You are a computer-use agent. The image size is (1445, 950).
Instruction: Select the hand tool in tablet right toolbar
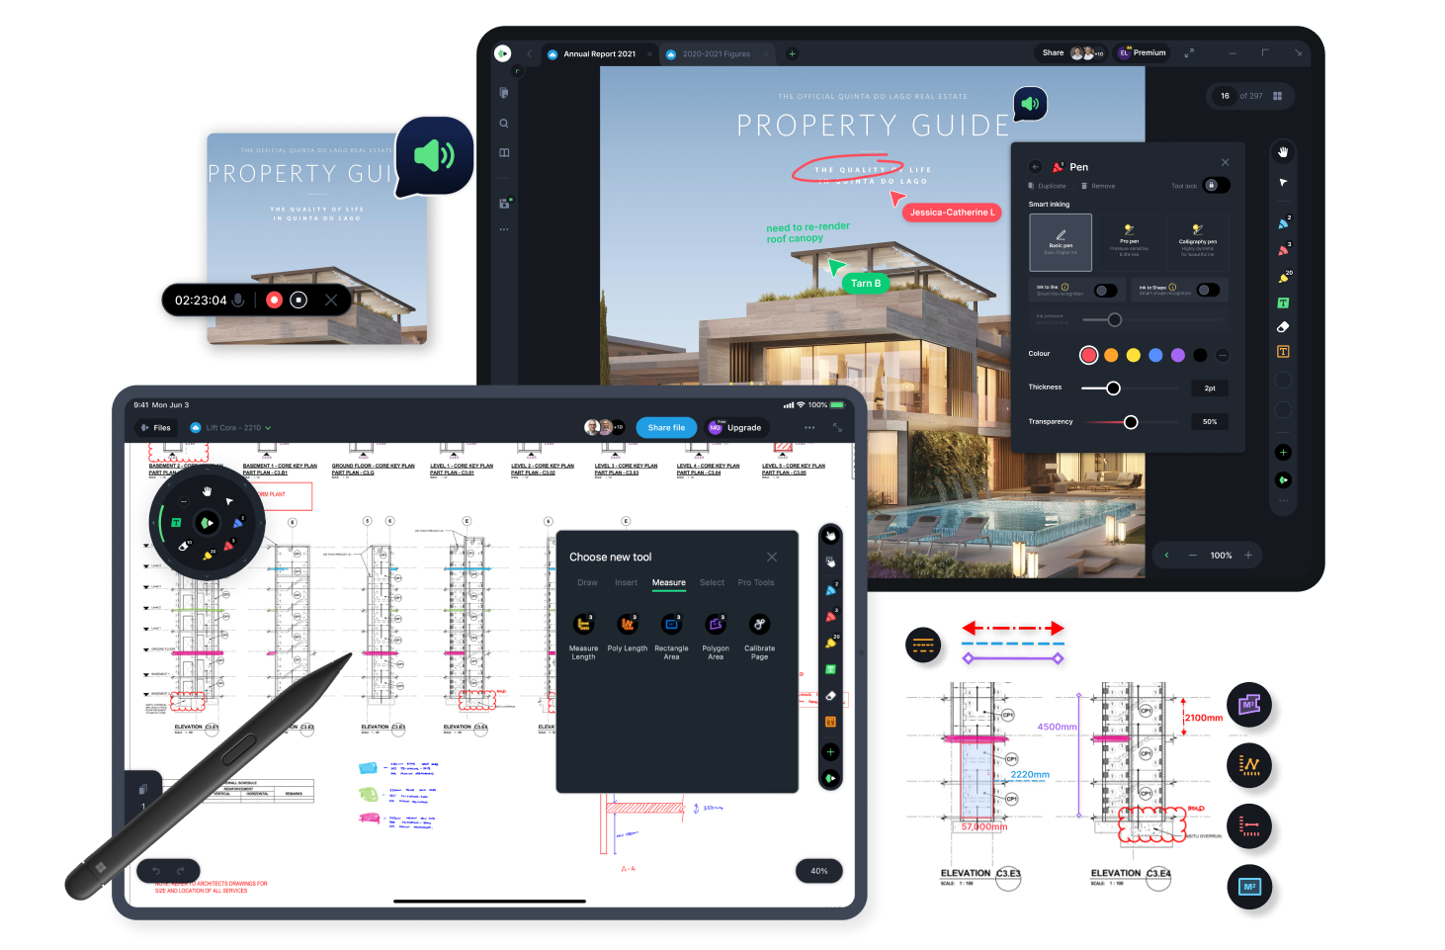[831, 535]
